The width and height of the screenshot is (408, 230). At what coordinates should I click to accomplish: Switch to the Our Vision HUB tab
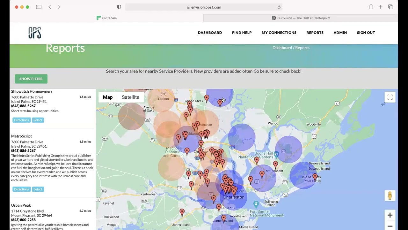pos(301,18)
